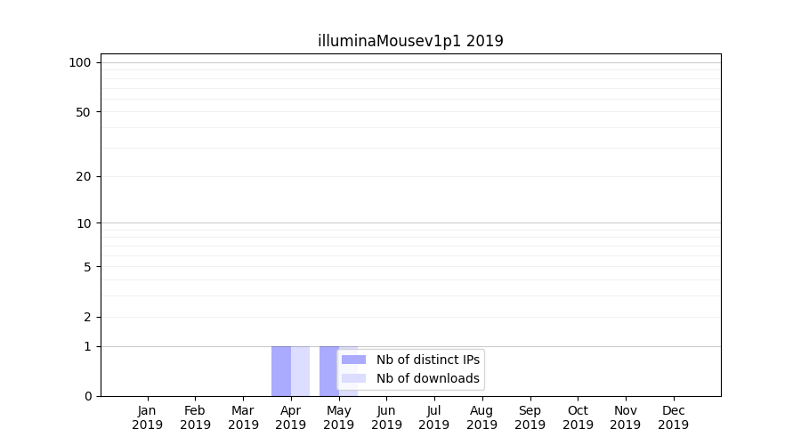
Task: Click the chart title illuminaMousev1p1 2019
Action: click(410, 41)
